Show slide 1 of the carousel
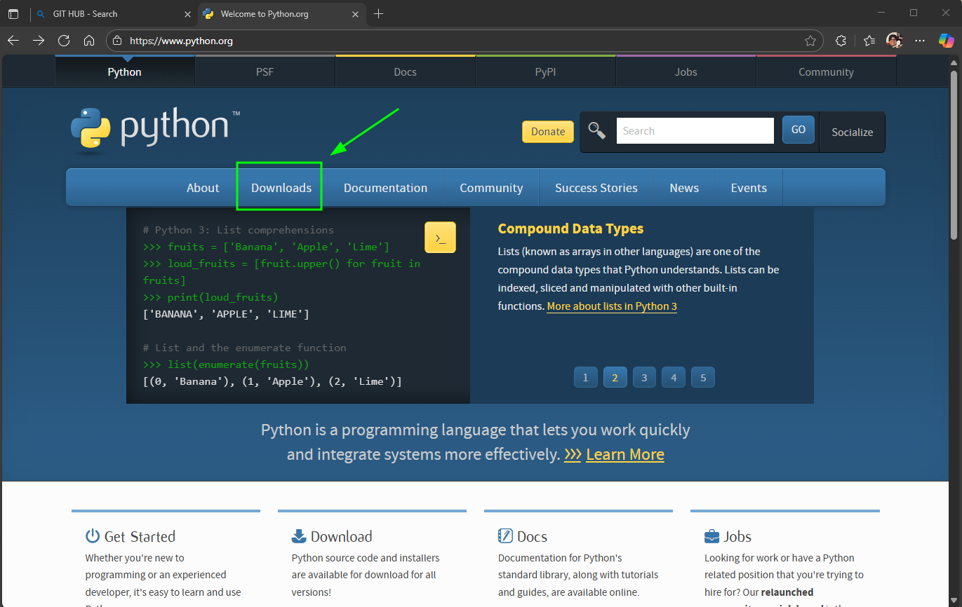Viewport: 962px width, 607px height. [585, 378]
